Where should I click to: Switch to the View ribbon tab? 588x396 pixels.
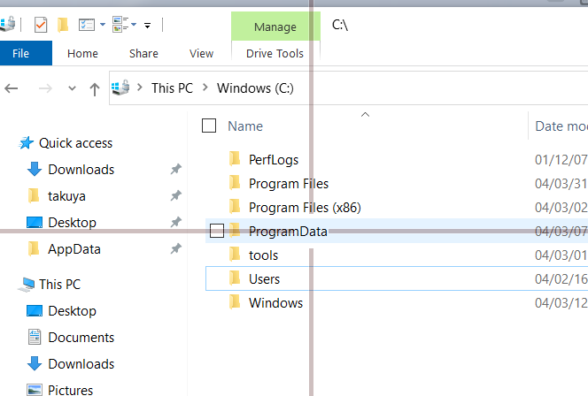[x=201, y=53]
